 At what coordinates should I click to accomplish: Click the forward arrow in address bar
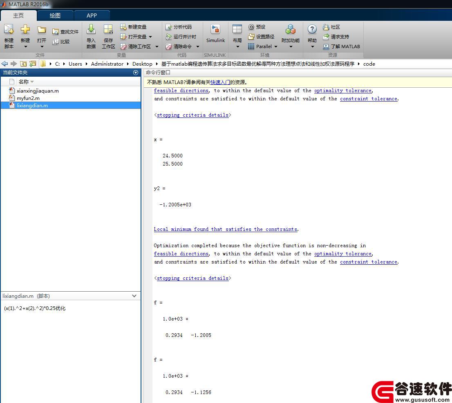pyautogui.click(x=13, y=64)
